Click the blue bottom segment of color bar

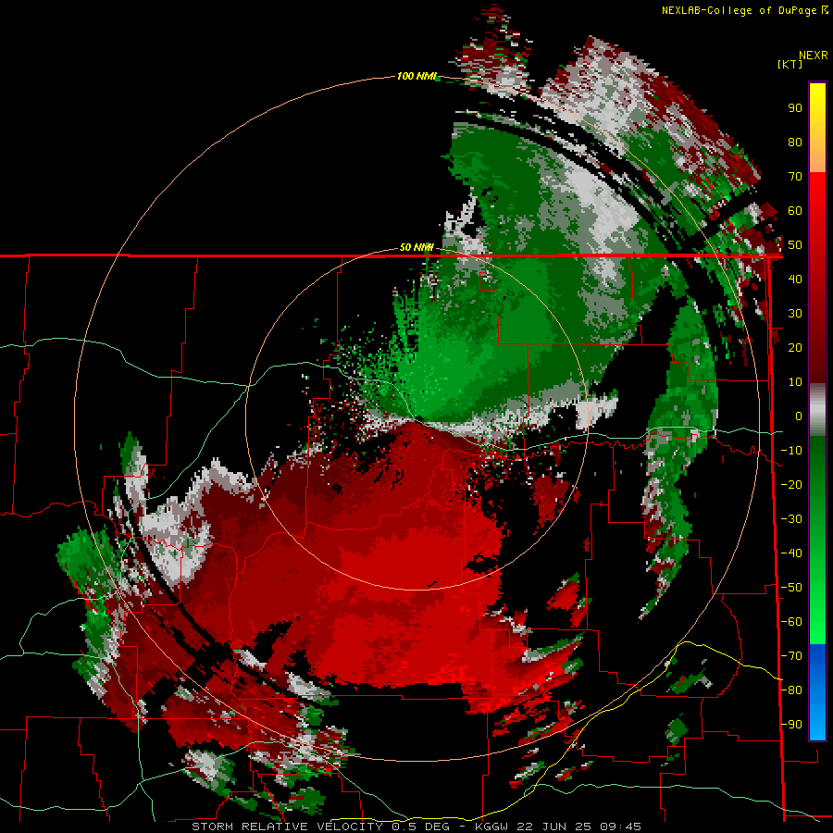point(817,692)
